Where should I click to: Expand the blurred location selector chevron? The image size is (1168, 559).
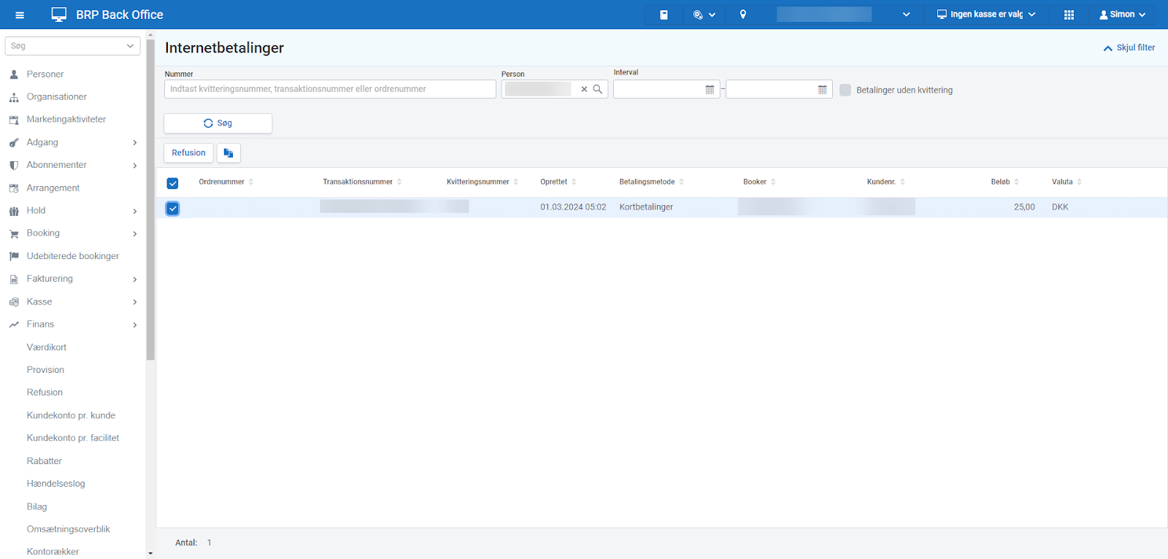pyautogui.click(x=906, y=15)
